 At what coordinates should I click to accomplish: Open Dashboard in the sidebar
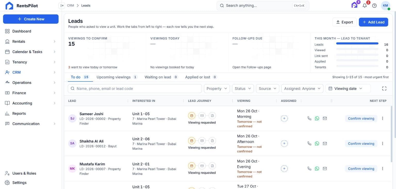click(31, 31)
